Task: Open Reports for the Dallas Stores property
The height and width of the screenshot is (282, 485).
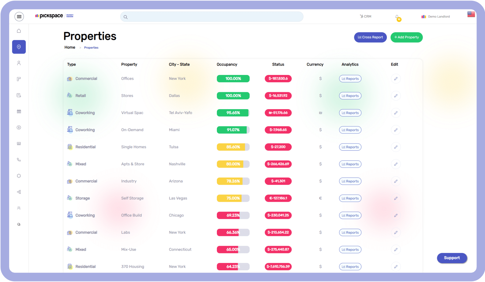Action: [350, 96]
